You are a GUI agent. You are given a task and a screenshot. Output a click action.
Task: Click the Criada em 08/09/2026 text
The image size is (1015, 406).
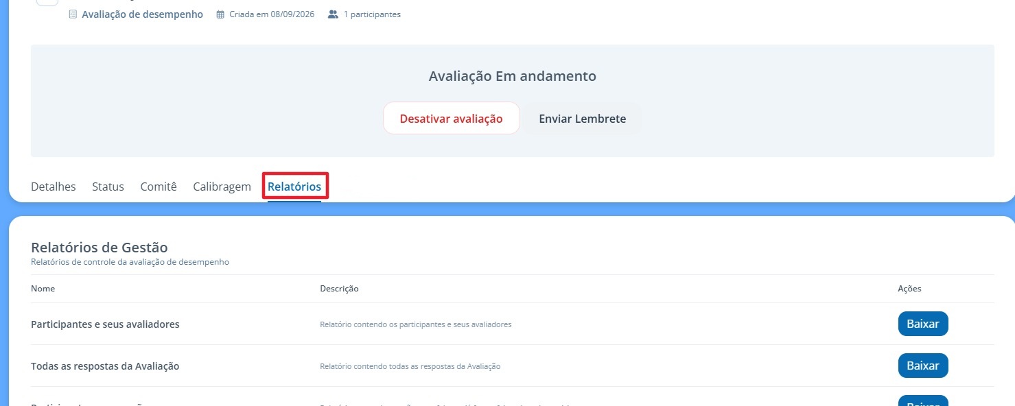click(272, 14)
